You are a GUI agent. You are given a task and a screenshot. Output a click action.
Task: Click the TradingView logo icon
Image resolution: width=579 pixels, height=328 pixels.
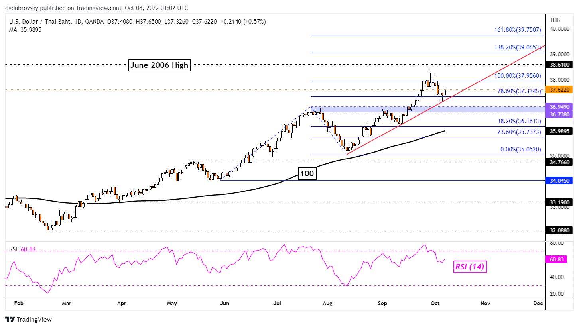tap(10, 319)
